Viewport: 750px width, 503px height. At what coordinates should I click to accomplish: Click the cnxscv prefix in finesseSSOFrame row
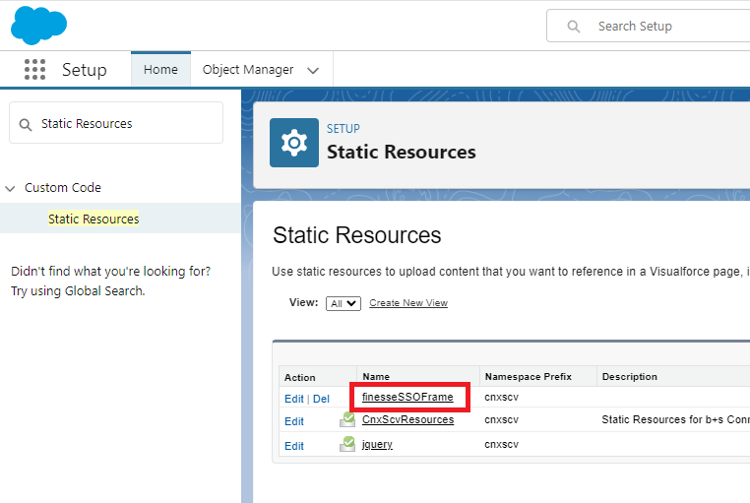click(x=501, y=397)
